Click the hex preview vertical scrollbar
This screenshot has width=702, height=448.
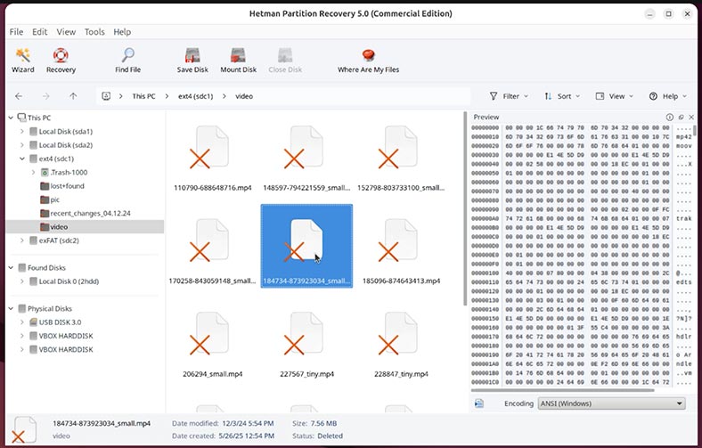(695, 131)
